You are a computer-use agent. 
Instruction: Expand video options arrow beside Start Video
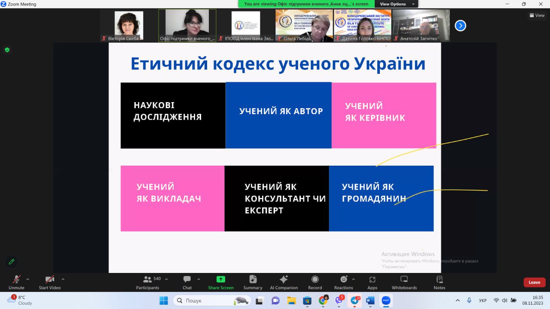pos(63,279)
